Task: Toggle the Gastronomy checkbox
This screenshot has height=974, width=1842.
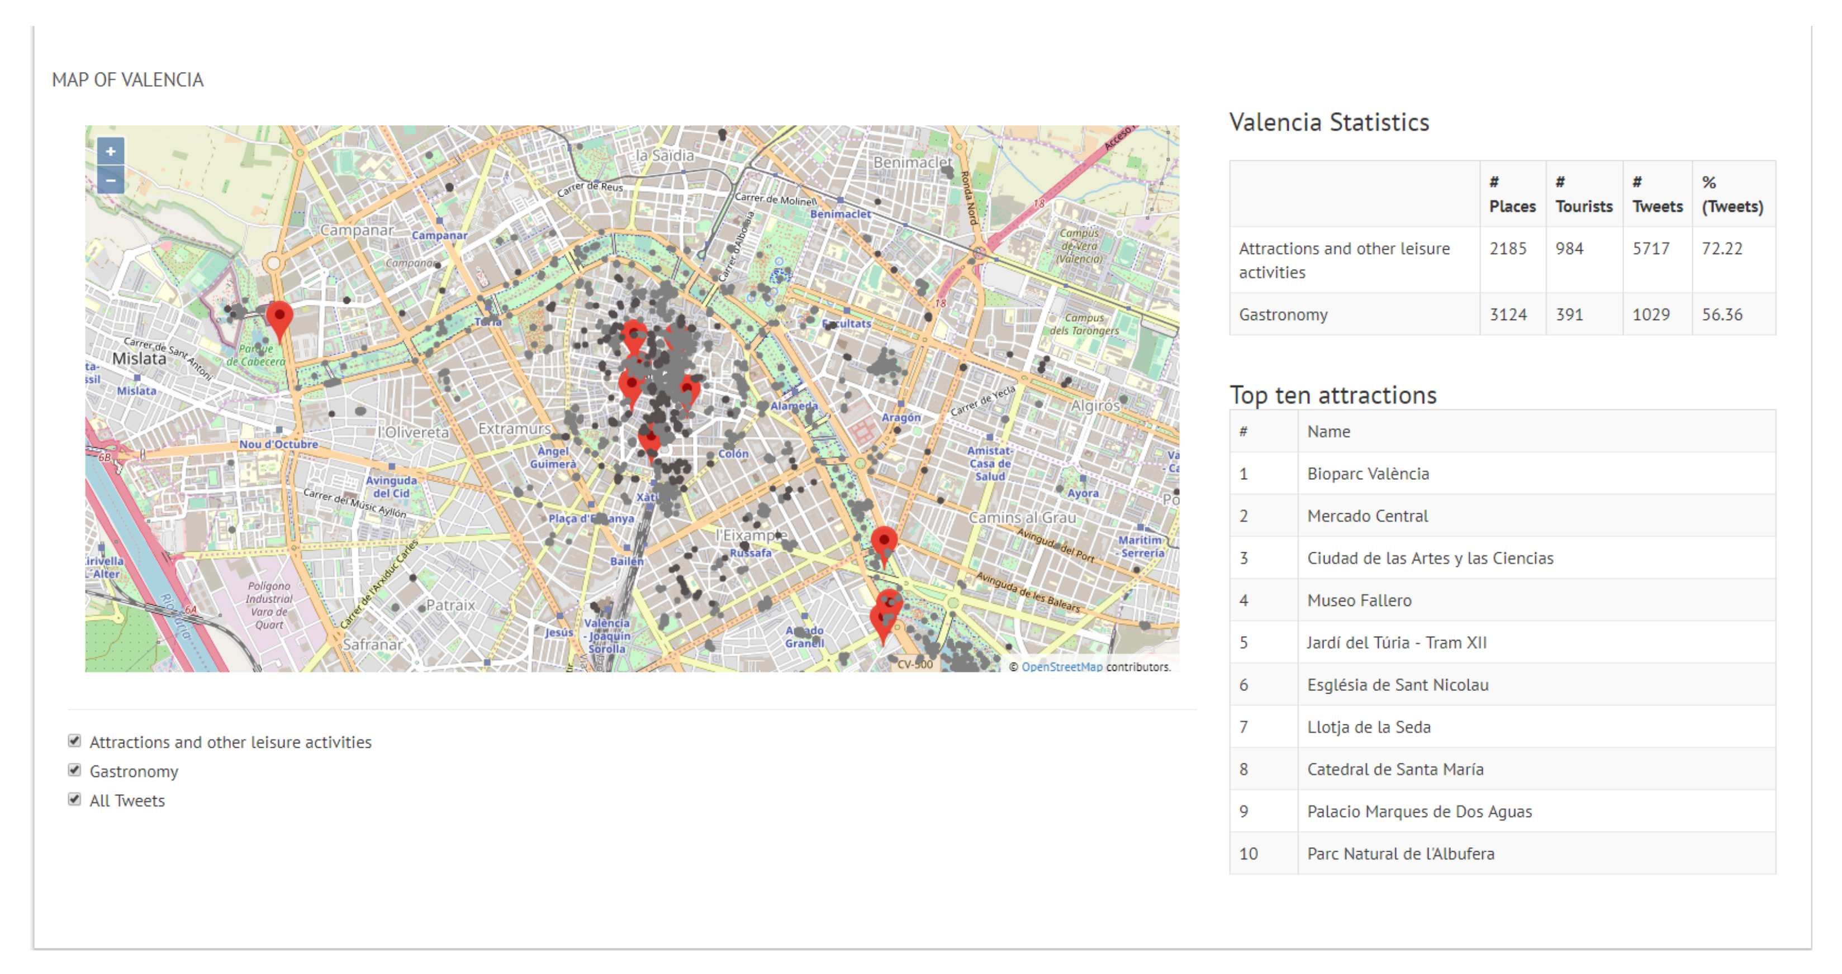Action: (74, 770)
